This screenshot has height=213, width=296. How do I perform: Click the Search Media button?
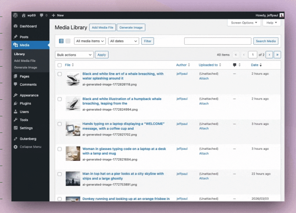point(266,41)
